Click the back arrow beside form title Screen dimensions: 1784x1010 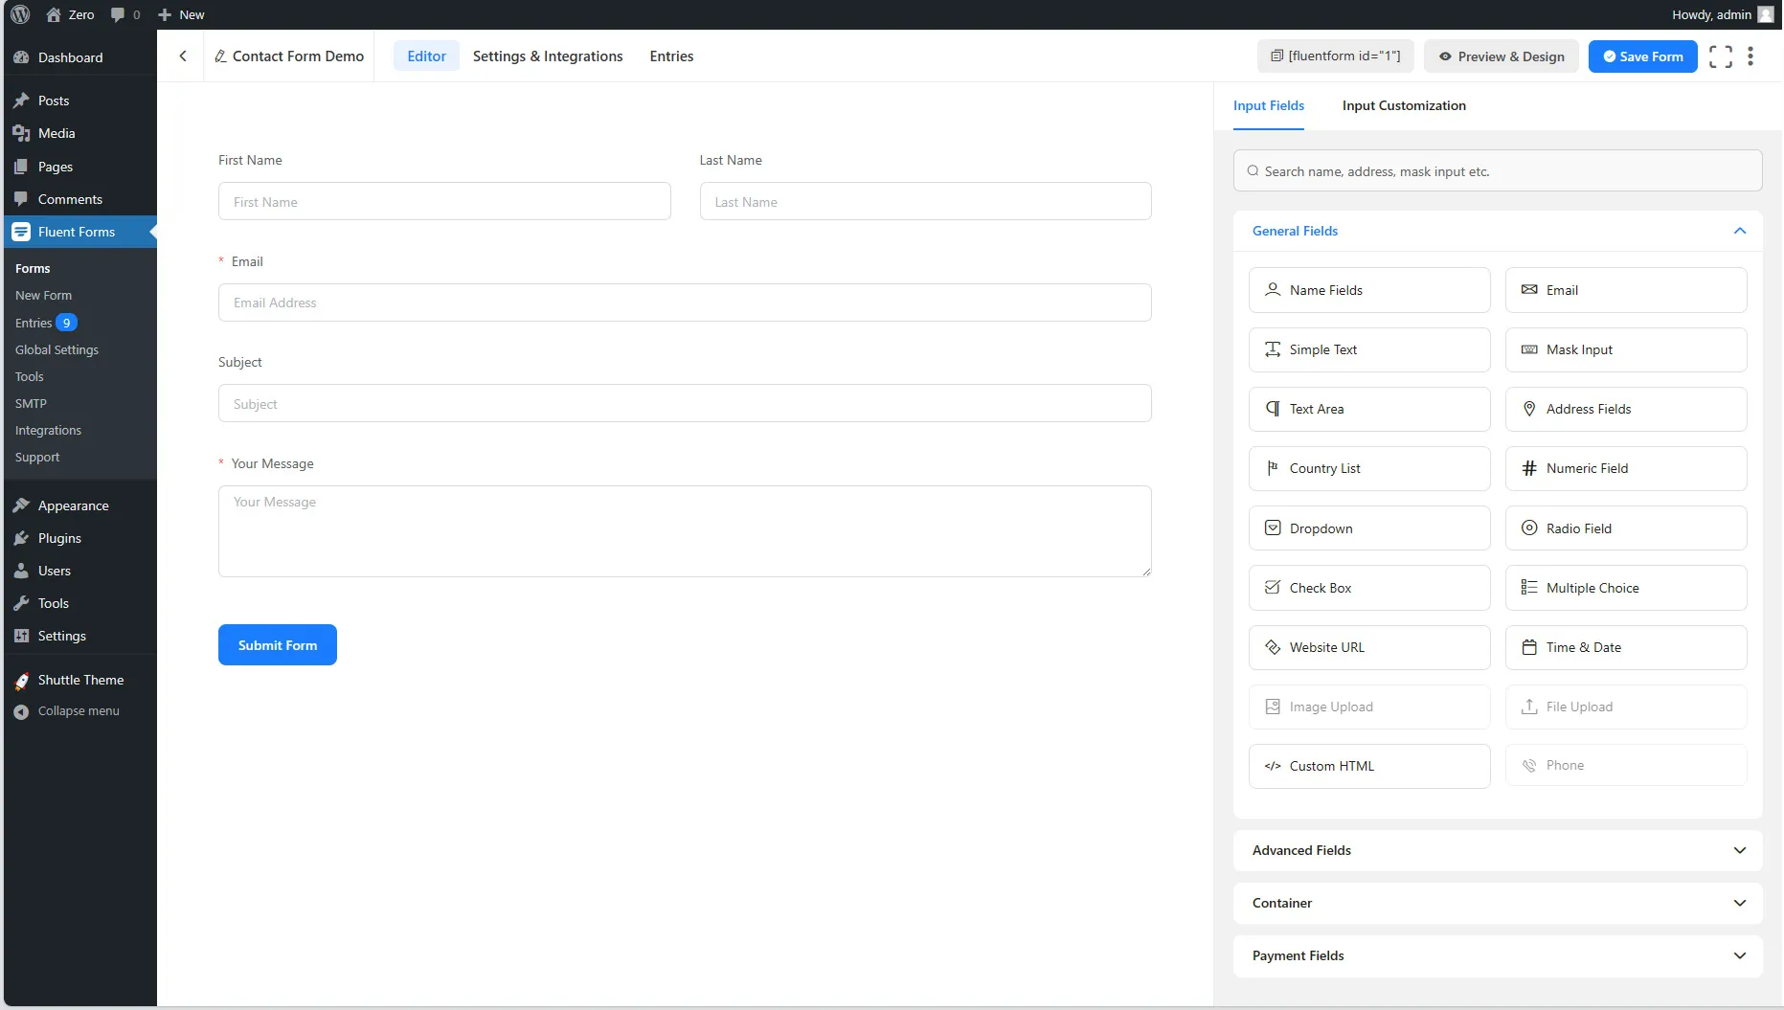[183, 56]
